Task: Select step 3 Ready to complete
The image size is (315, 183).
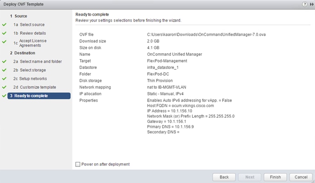Action: click(x=39, y=96)
